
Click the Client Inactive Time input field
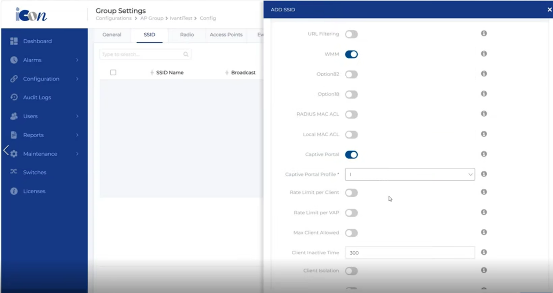coord(410,253)
